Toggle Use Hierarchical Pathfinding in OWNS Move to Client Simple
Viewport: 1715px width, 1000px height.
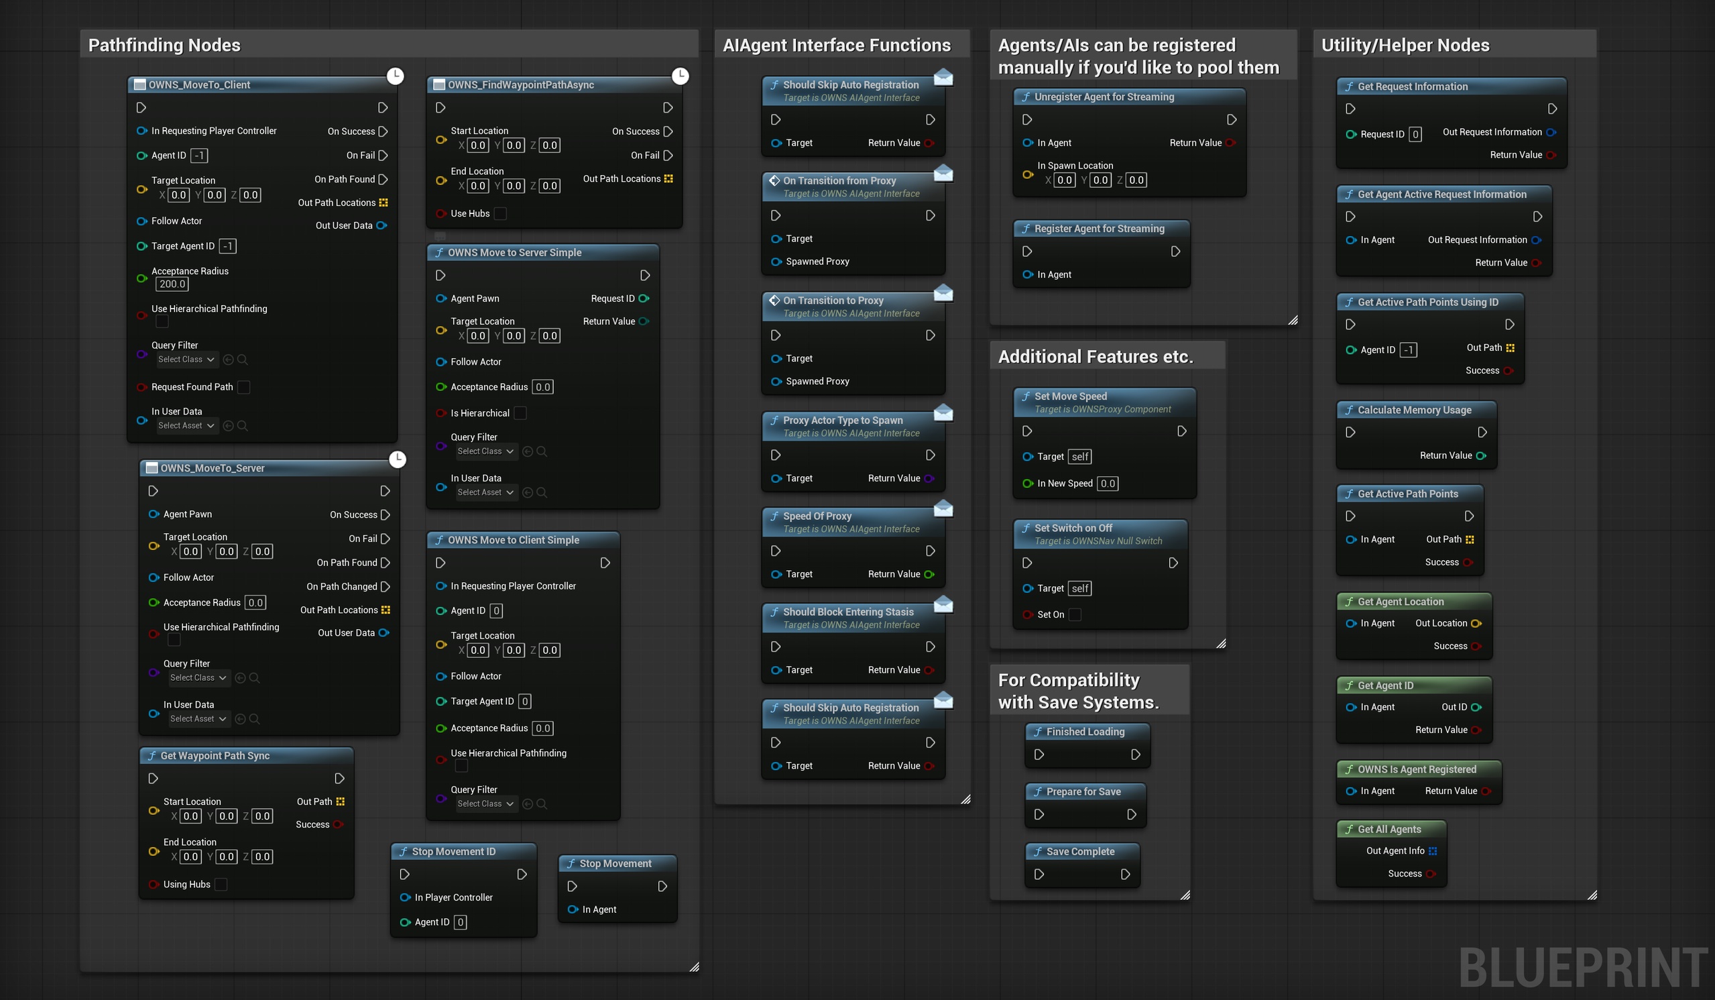point(461,766)
